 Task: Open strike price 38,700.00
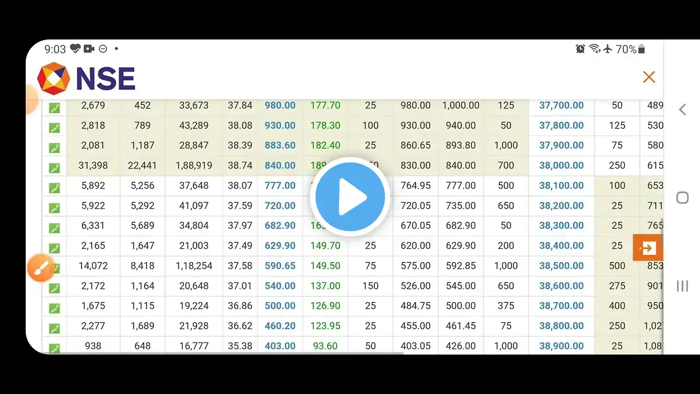click(561, 306)
